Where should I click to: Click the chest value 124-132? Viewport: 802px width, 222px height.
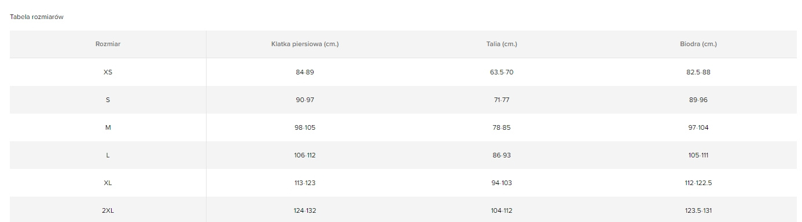pos(305,210)
